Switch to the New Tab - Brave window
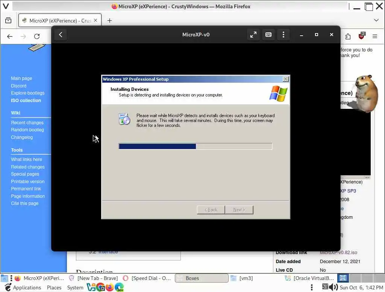385x292 pixels. click(x=93, y=278)
